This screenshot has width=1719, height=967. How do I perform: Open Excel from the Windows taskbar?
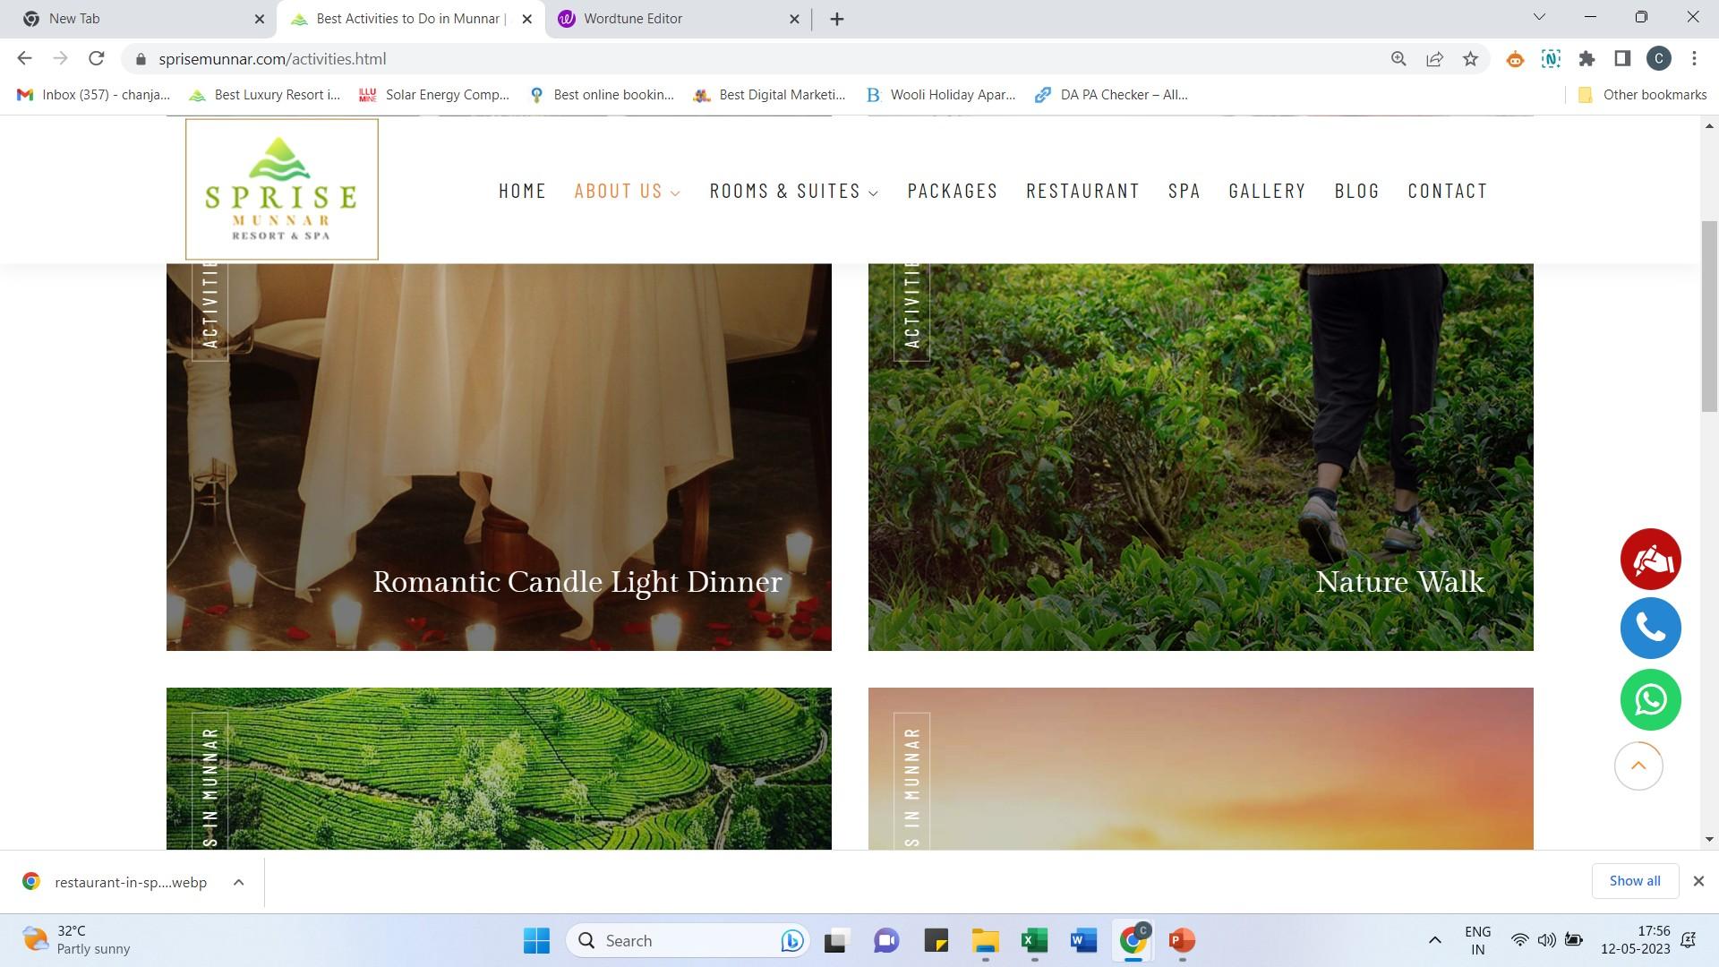pos(1033,941)
